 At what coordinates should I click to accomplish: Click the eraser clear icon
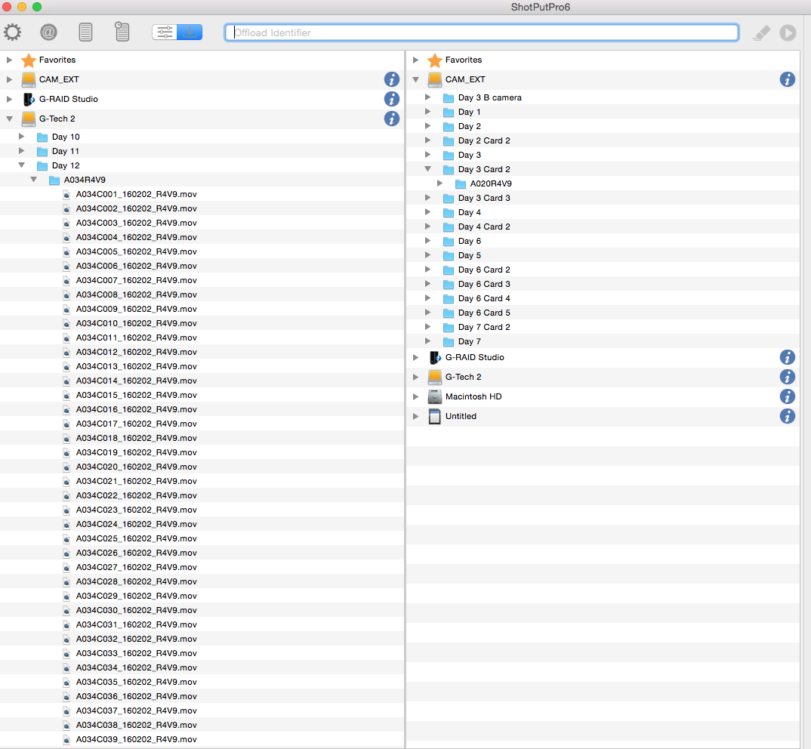point(762,32)
